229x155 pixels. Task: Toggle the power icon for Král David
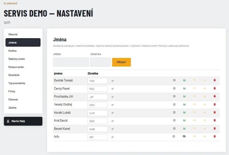[x=174, y=120]
